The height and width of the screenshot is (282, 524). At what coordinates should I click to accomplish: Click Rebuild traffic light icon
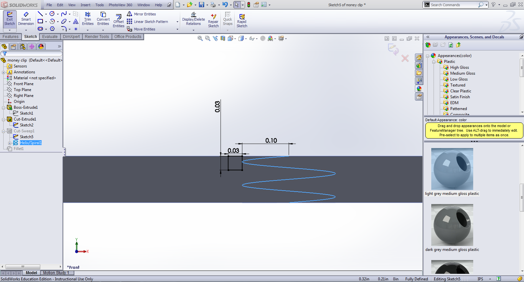(x=249, y=5)
